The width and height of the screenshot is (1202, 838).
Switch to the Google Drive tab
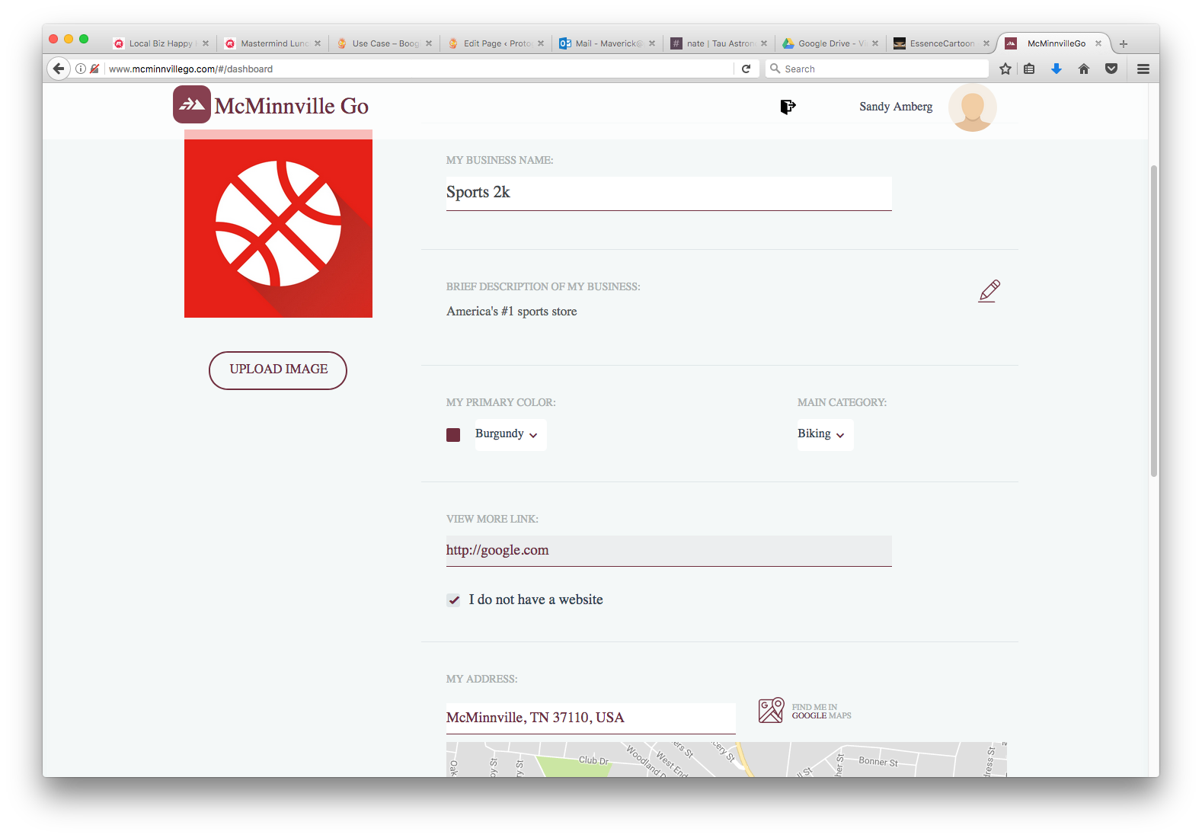coord(830,43)
